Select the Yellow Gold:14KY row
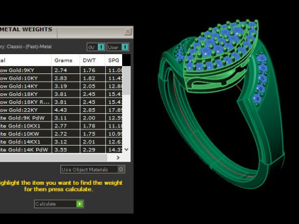This screenshot has height=224, width=299. (x=61, y=86)
